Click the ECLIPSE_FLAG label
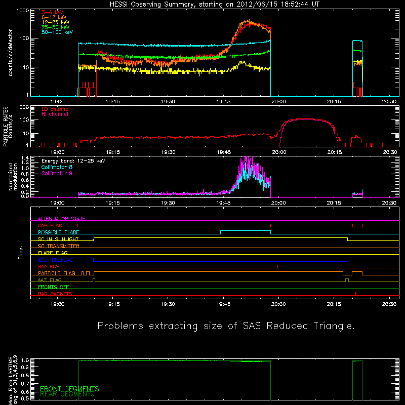This screenshot has width=405, height=405. [x=55, y=260]
